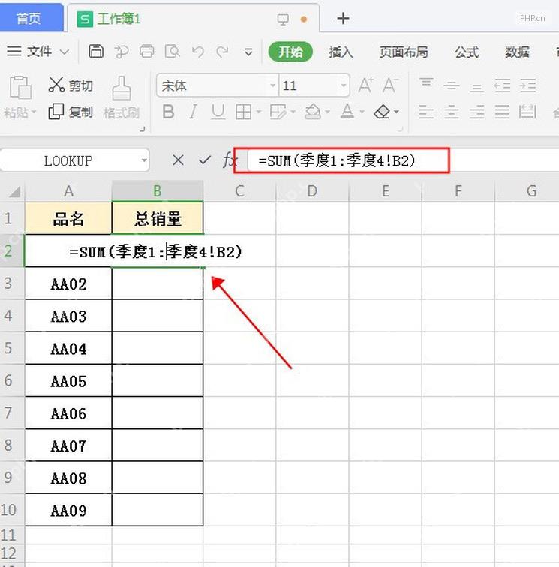Decrease font size with A- icon
The height and width of the screenshot is (567, 559).
(x=390, y=85)
